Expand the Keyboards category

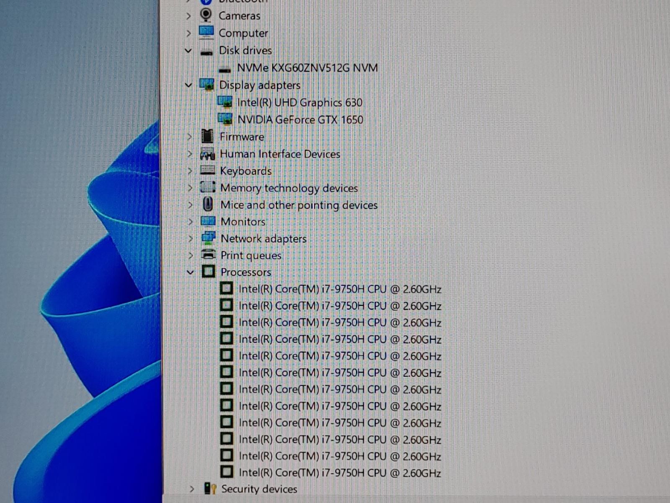(x=190, y=171)
